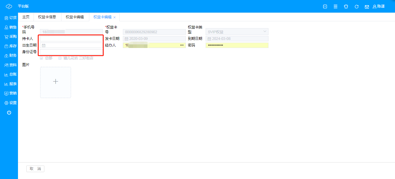Click the 出生日期 date field
Image resolution: width=395 pixels, height=179 pixels.
[71, 45]
